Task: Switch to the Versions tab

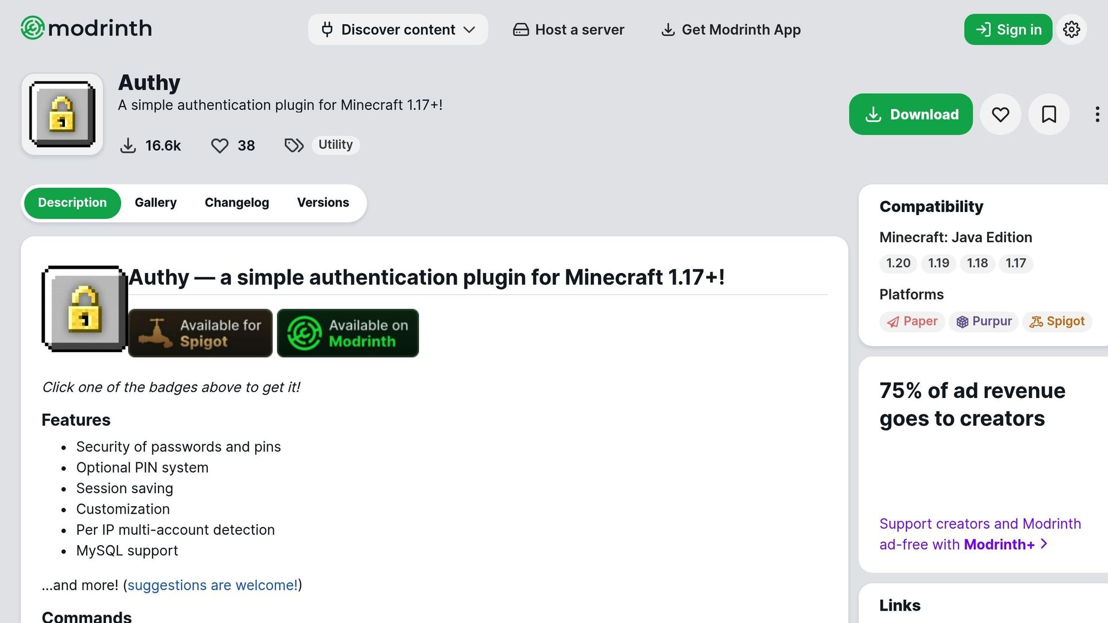Action: pos(323,203)
